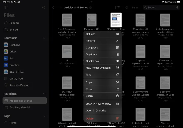183x128 pixels.
Task: Open Recently Deleted in sidebar
Action: pyautogui.click(x=19, y=86)
